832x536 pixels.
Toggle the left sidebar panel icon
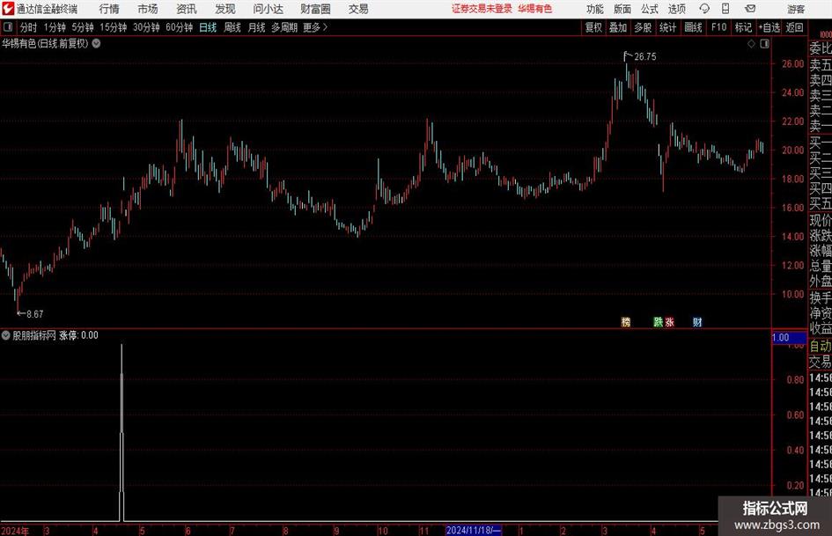tap(7, 27)
